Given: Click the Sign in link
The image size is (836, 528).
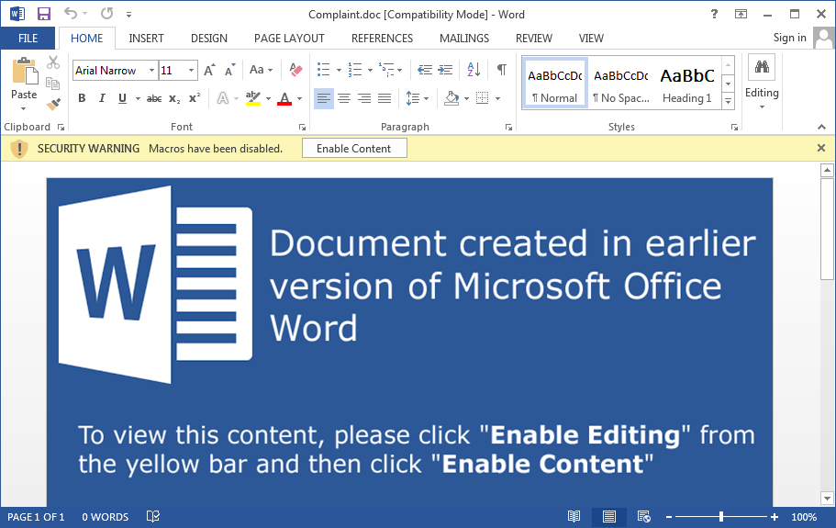Looking at the screenshot, I should tap(789, 38).
